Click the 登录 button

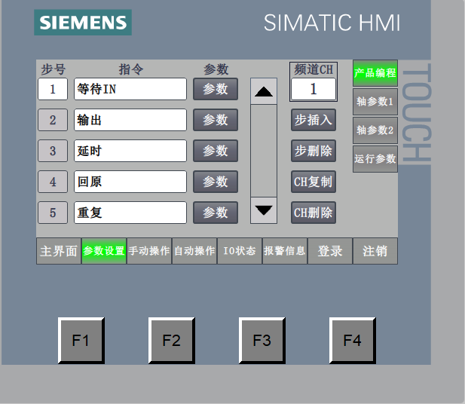(x=330, y=251)
